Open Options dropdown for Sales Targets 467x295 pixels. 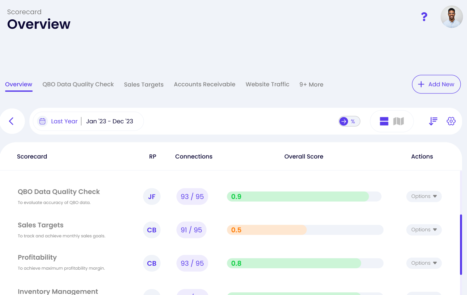tap(424, 230)
